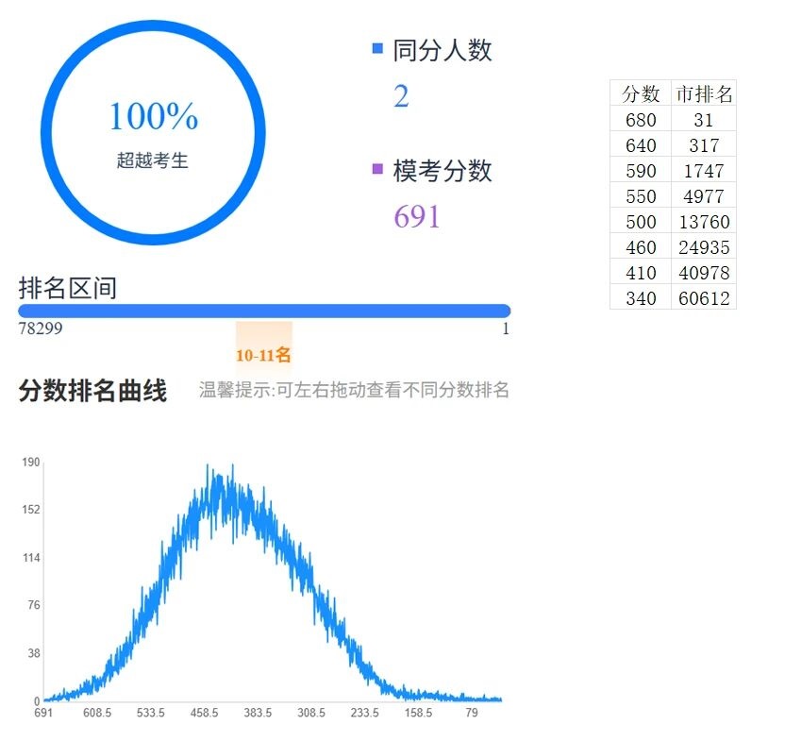Image resolution: width=785 pixels, height=741 pixels.
Task: Click the 680 score cell in table
Action: [x=641, y=119]
